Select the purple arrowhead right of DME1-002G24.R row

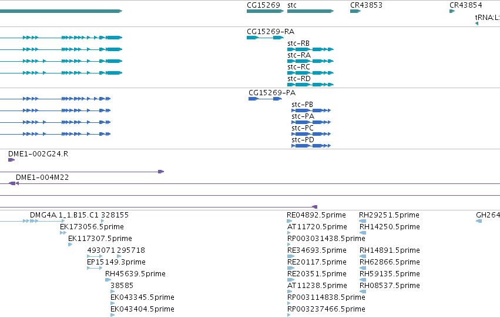[161, 172]
